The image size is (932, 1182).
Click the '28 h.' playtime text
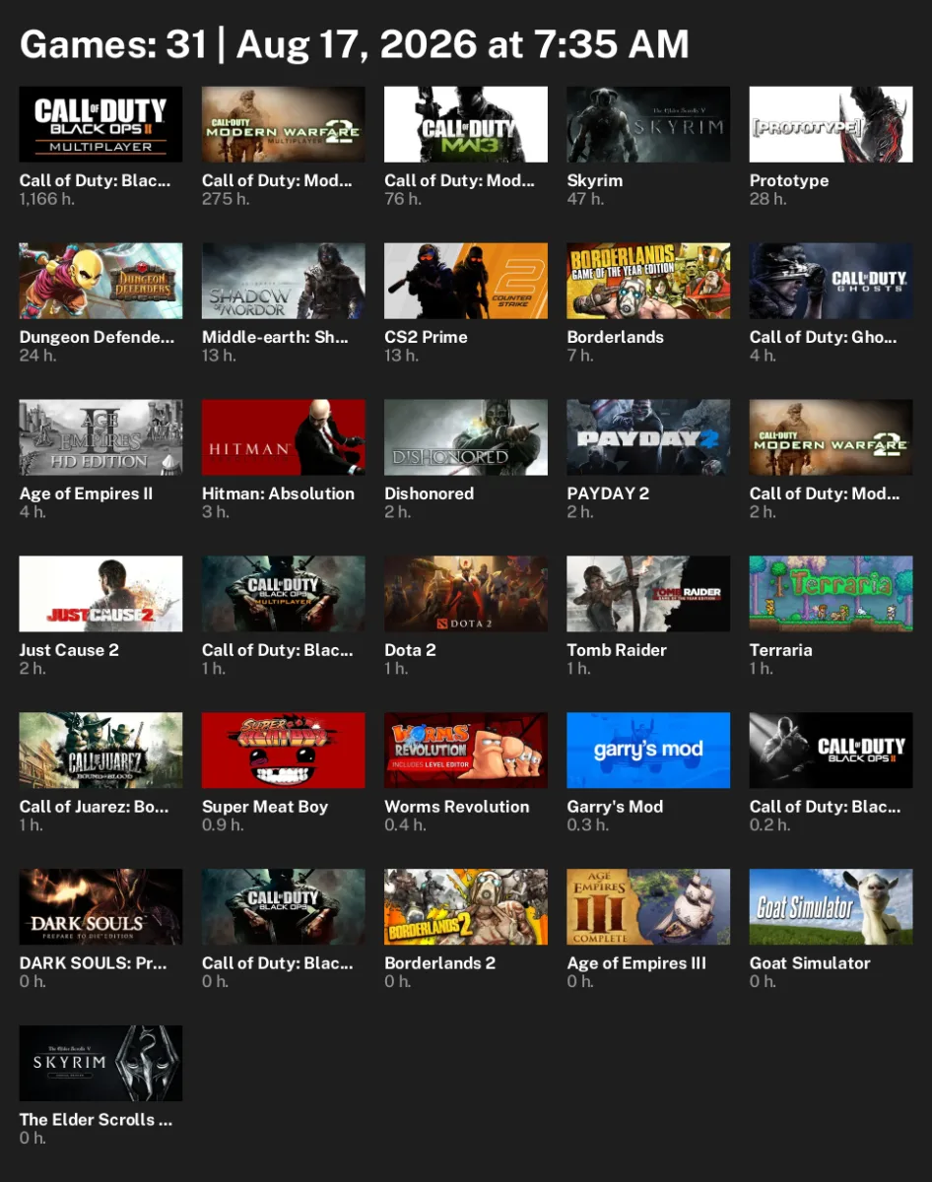tap(768, 199)
